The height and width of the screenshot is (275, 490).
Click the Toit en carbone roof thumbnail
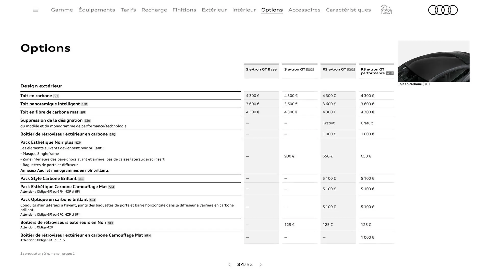click(x=434, y=61)
